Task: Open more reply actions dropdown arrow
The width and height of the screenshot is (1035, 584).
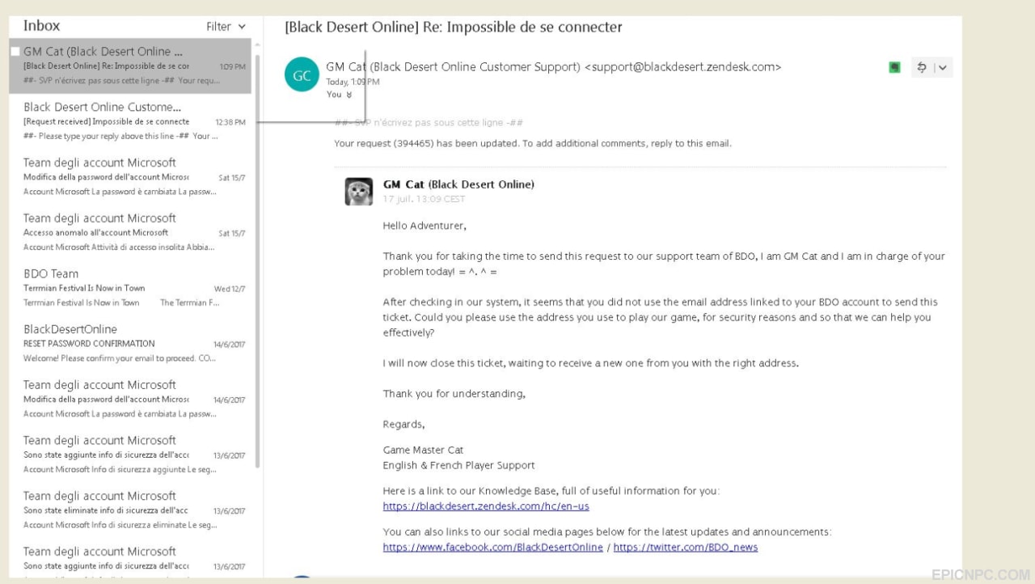Action: click(943, 67)
